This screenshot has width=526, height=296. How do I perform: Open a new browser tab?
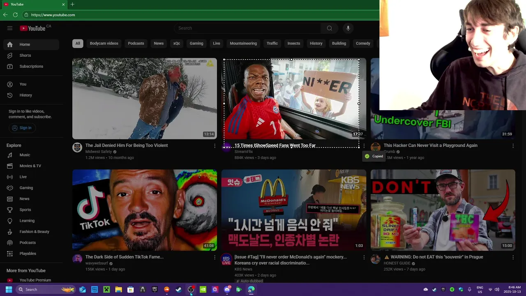tap(72, 4)
